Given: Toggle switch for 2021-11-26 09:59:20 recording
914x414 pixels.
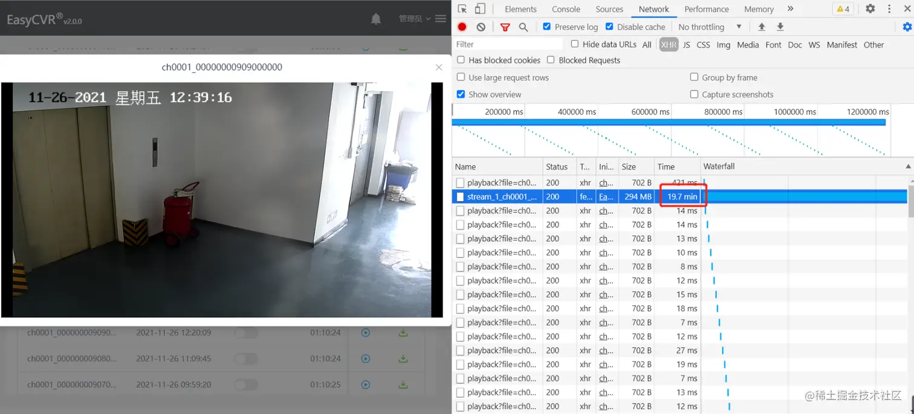Looking at the screenshot, I should click(246, 385).
